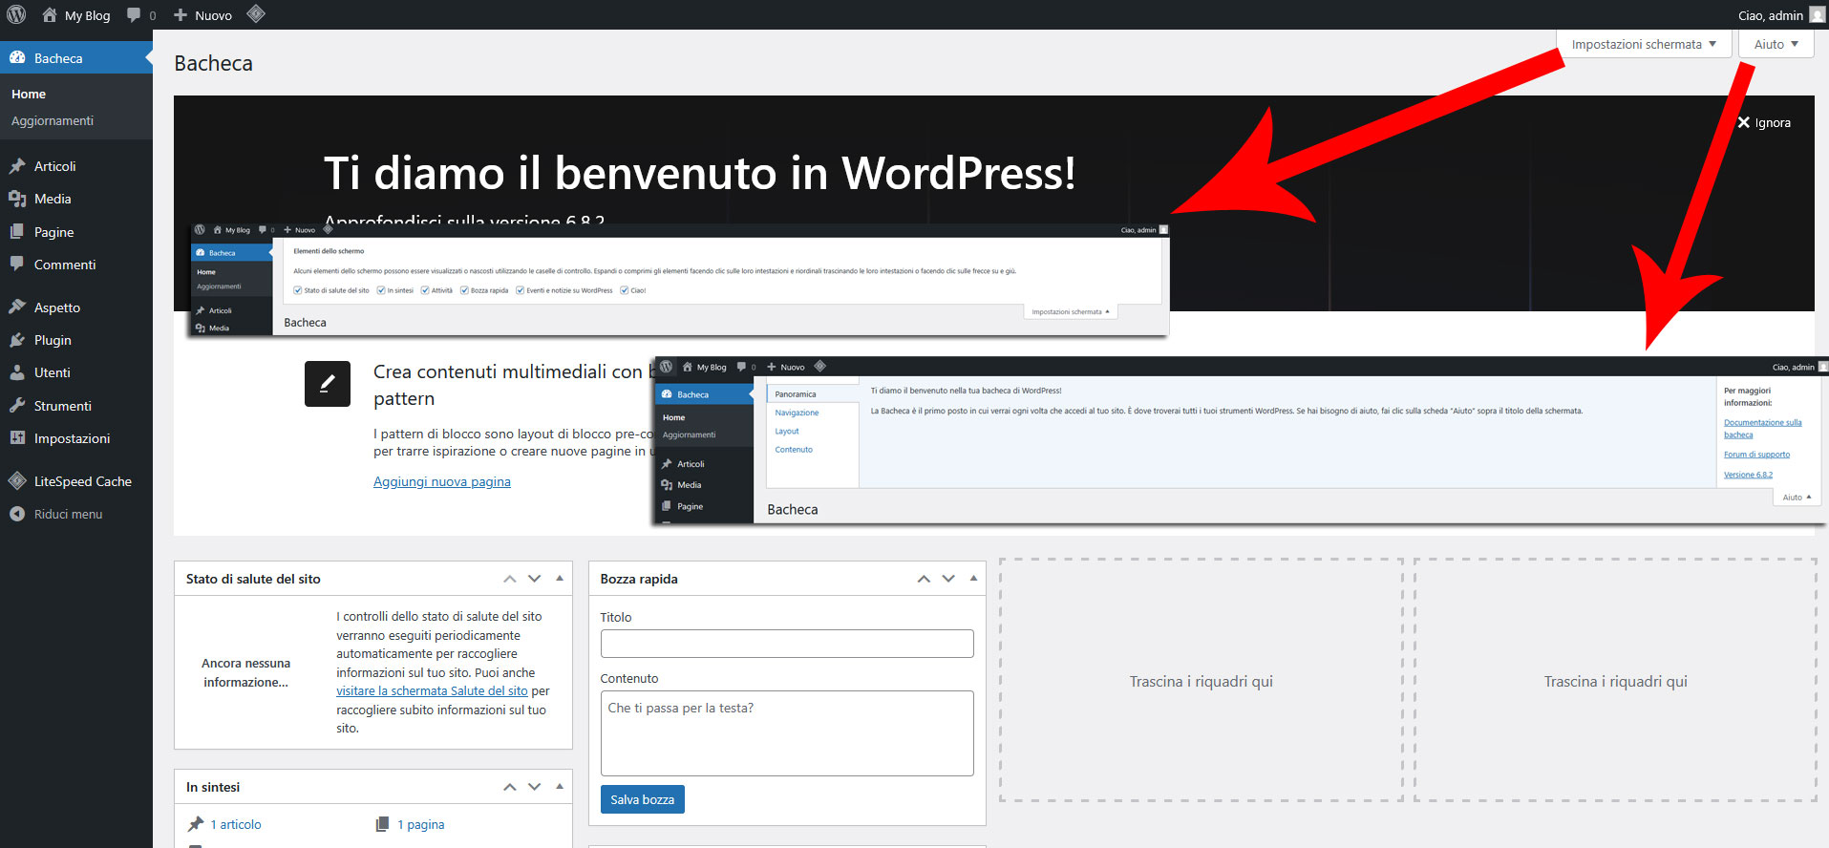Visit site via My Blog home icon, main top bar

[50, 15]
